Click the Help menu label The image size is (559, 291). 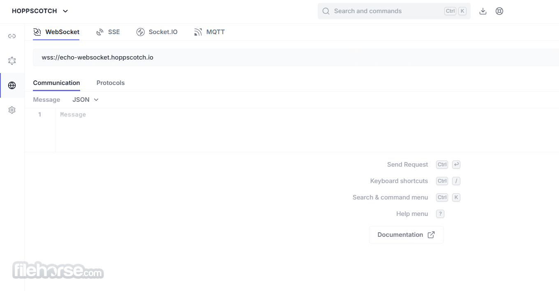point(412,214)
